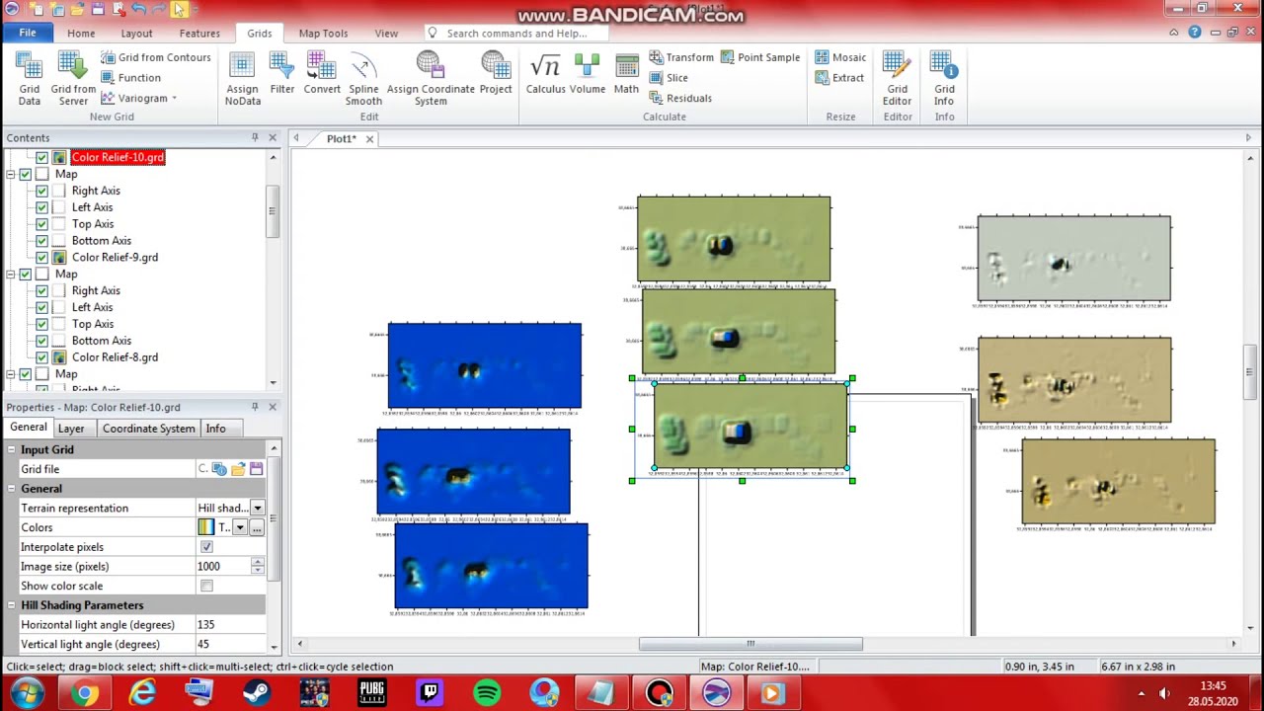Image resolution: width=1264 pixels, height=711 pixels.
Task: Open the grid Math tool
Action: click(626, 75)
